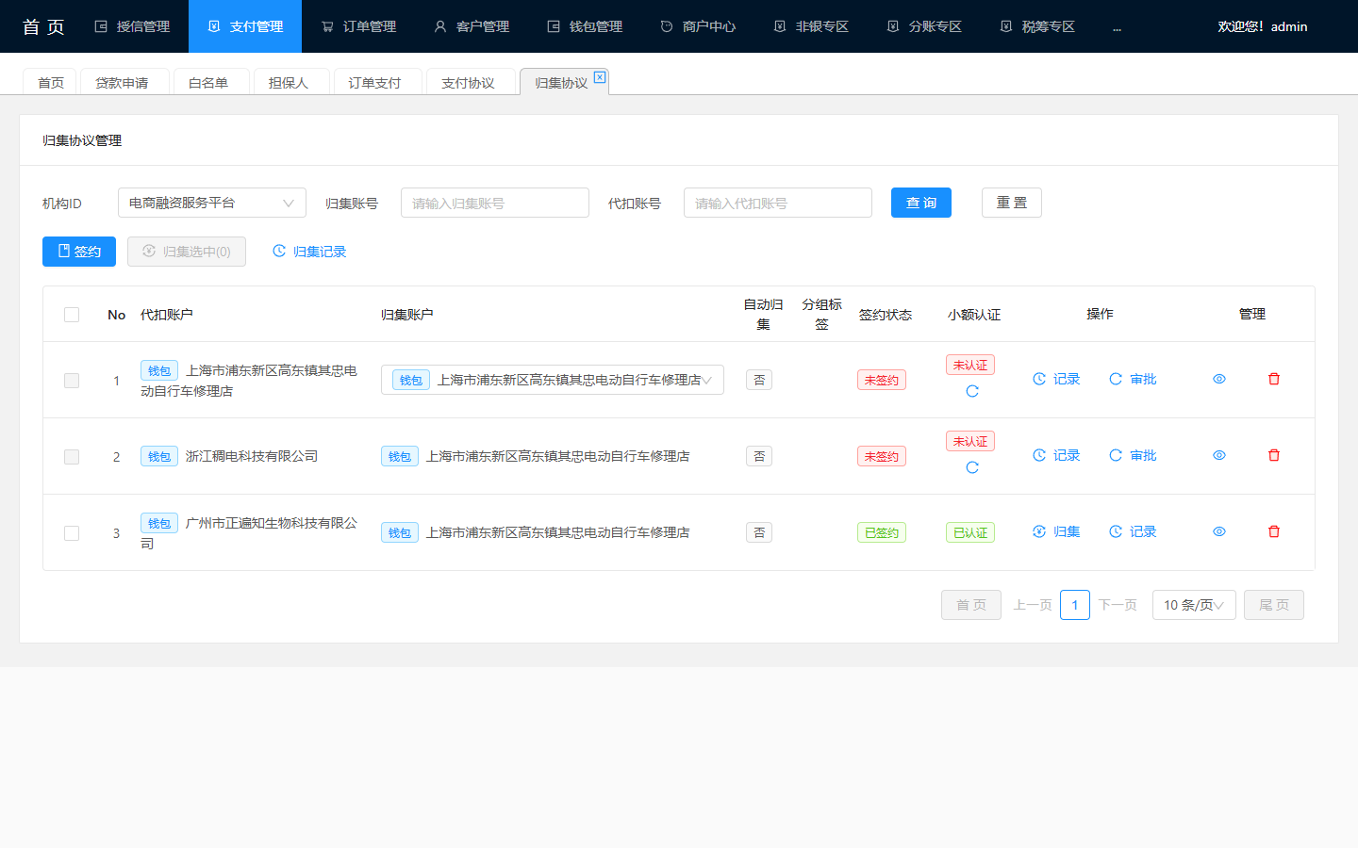
Task: Click 上一页 previous page
Action: pos(1033,605)
